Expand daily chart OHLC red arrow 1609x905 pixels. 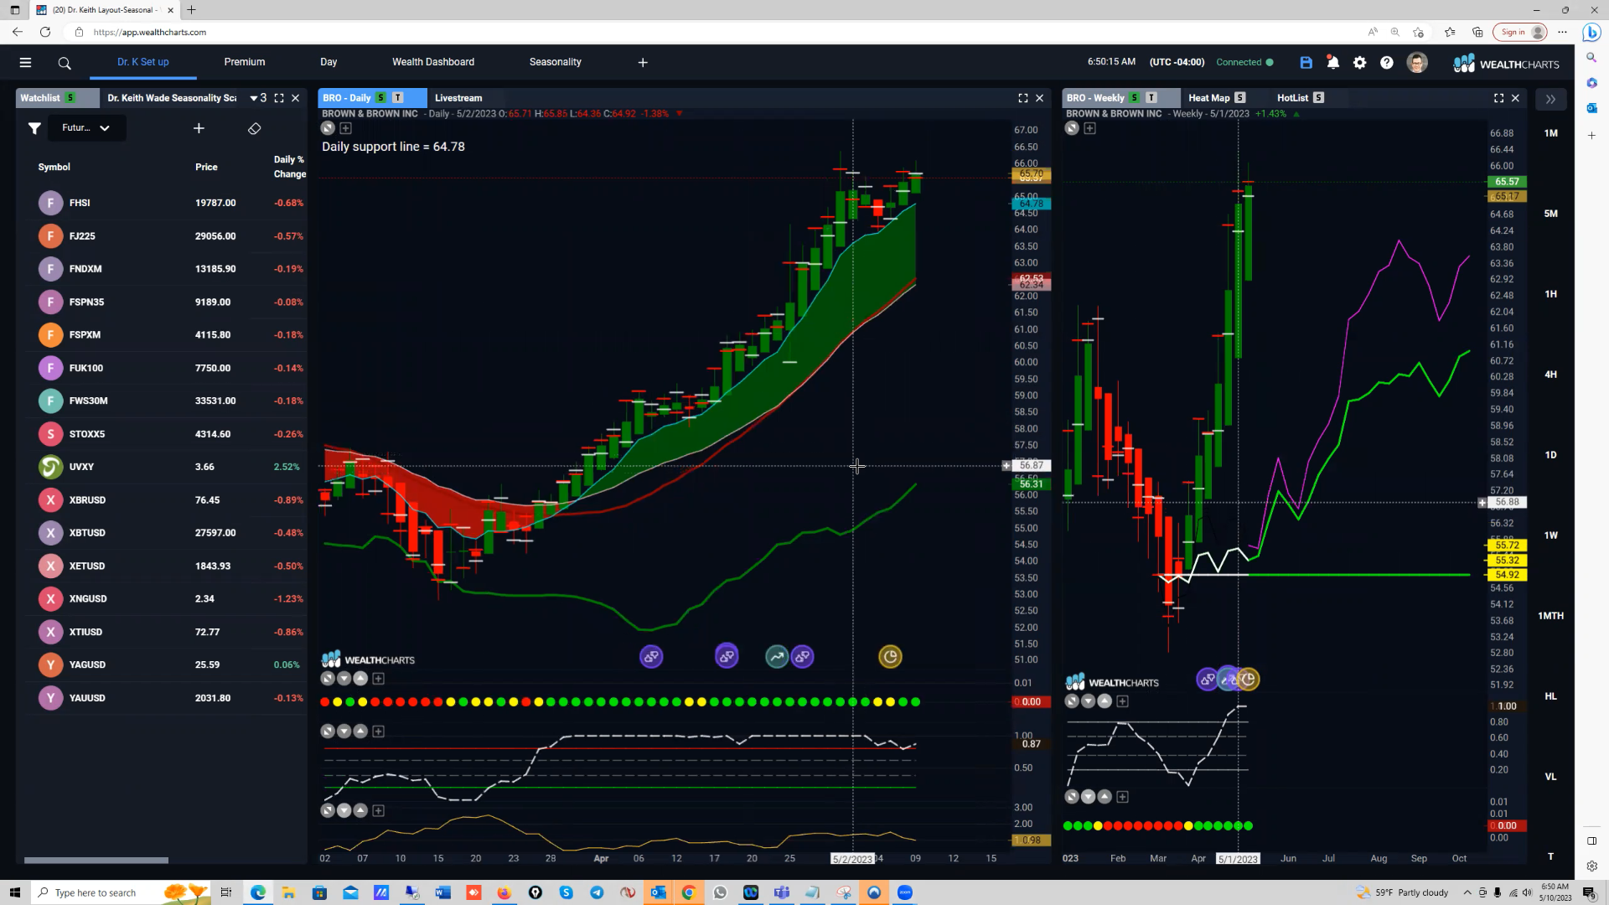click(679, 114)
